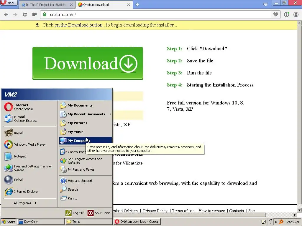302x226 pixels.
Task: Open the Speed Dial grid icon
Action: (35, 15)
